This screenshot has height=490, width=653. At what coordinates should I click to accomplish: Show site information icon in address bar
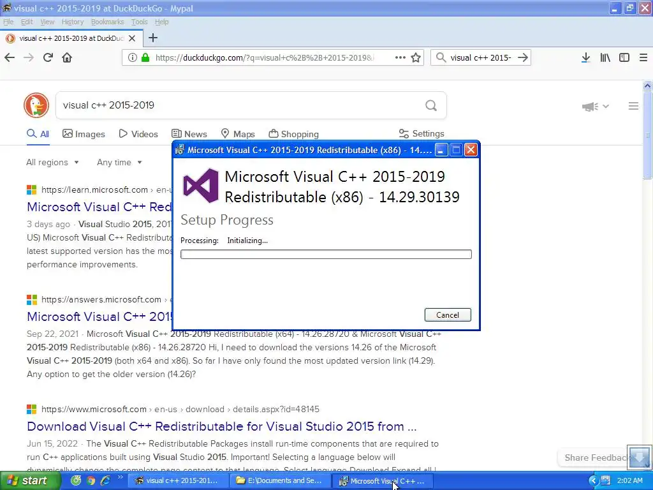coord(133,57)
